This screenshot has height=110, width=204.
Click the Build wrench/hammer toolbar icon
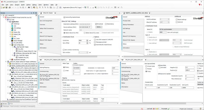[x=95, y=8]
